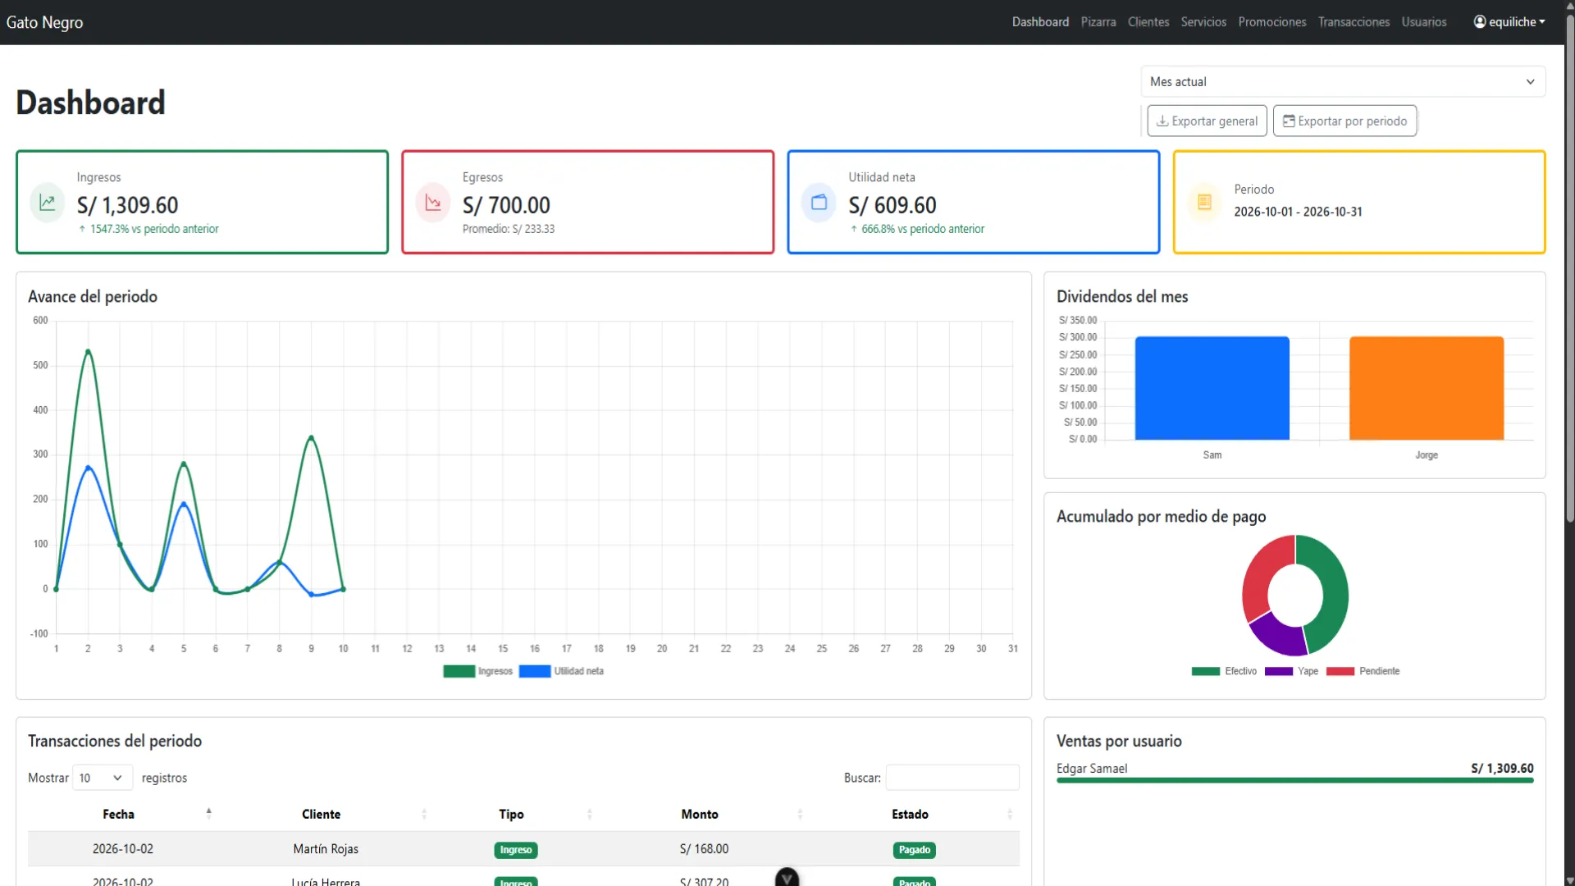
Task: Toggle Yape segment in donut legend
Action: (1291, 671)
